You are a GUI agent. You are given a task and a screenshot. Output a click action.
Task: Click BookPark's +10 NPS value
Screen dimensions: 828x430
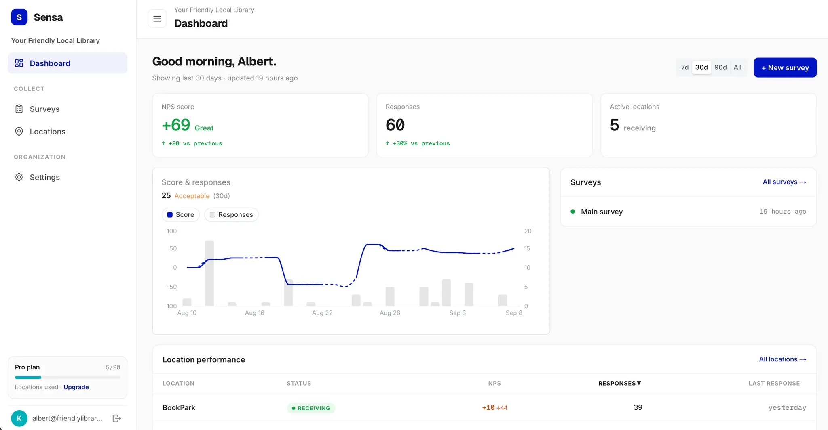(x=488, y=408)
